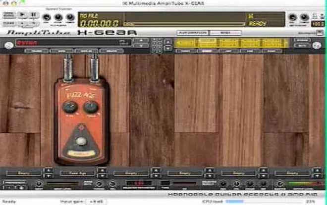This screenshot has width=327, height=205.
Task: Open the MIDI settings button
Action: (225, 33)
